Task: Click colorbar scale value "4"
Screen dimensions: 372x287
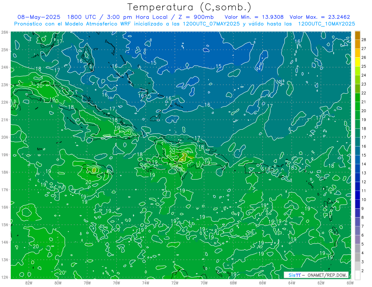Action: (x=363, y=253)
